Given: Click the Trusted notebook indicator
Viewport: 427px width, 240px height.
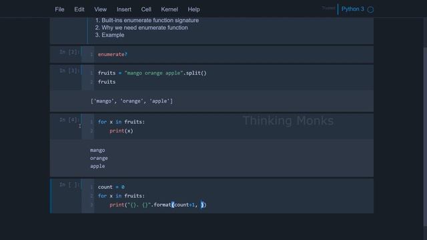Looking at the screenshot, I should (328, 8).
